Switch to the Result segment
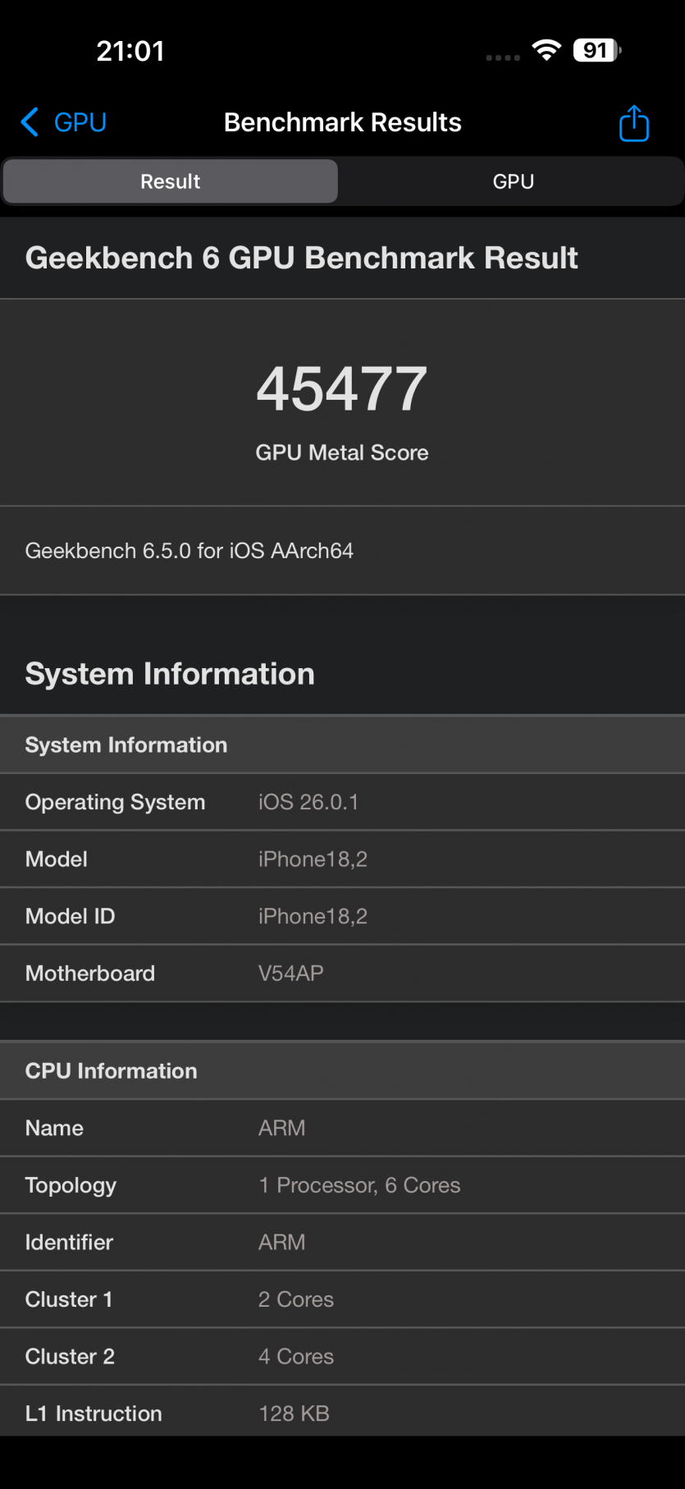685x1489 pixels. [x=171, y=181]
